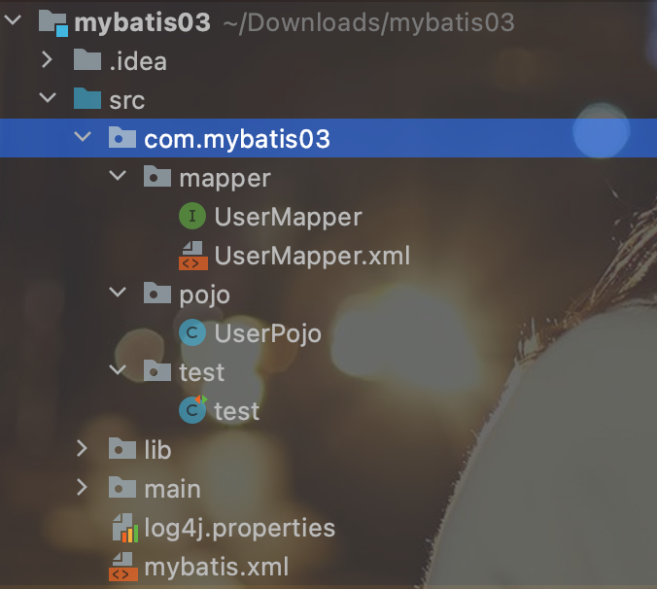657x589 pixels.
Task: Collapse the pojo package
Action: point(118,292)
